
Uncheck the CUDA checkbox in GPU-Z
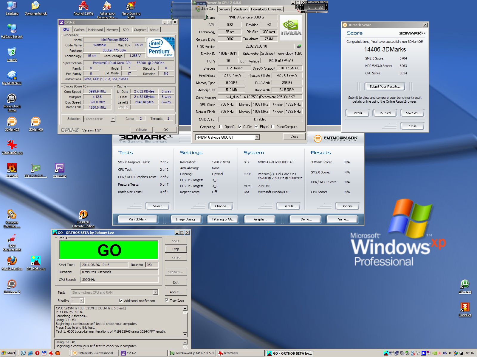pos(240,127)
